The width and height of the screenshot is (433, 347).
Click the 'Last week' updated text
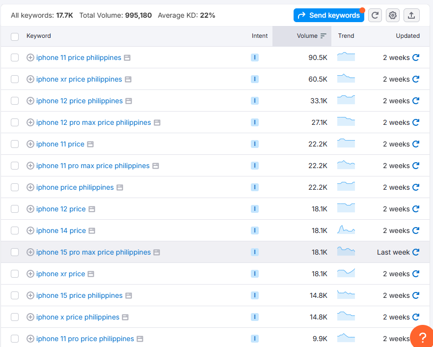point(393,252)
